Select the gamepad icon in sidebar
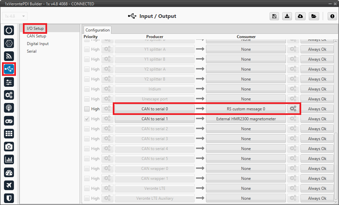This screenshot has width=339, height=205. 9,121
